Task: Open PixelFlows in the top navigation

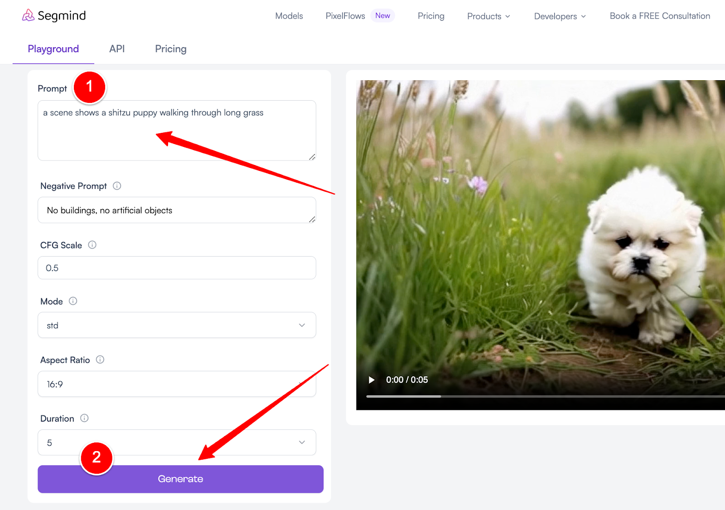Action: [x=345, y=16]
